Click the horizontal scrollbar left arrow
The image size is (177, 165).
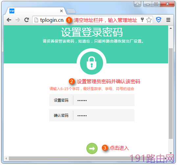click(x=6, y=158)
